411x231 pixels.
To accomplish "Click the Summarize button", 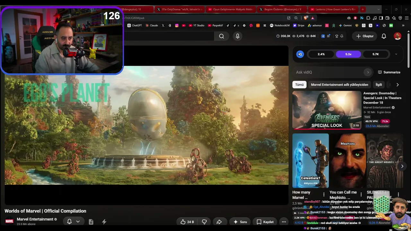I will [x=389, y=72].
